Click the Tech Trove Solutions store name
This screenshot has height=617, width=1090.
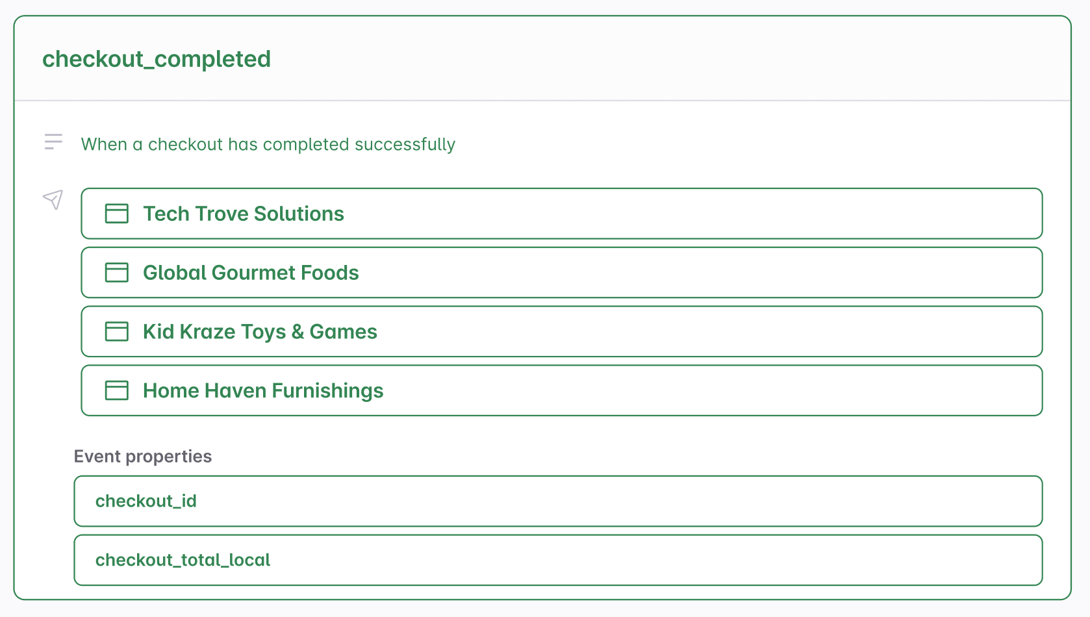coord(243,213)
